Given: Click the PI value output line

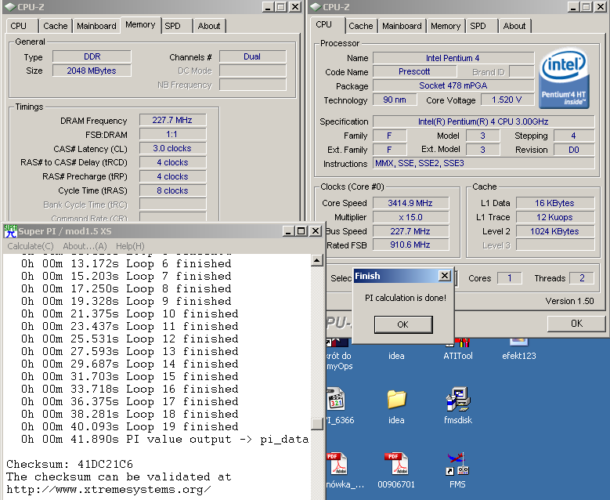Looking at the screenshot, I should [x=165, y=439].
